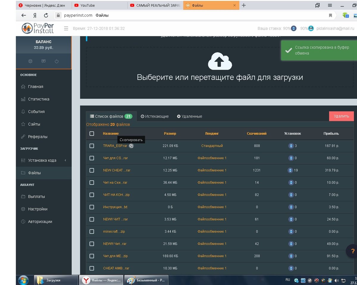Sort by the Скачиваний column header
Viewport: 357px width, 285px height.
tap(257, 134)
